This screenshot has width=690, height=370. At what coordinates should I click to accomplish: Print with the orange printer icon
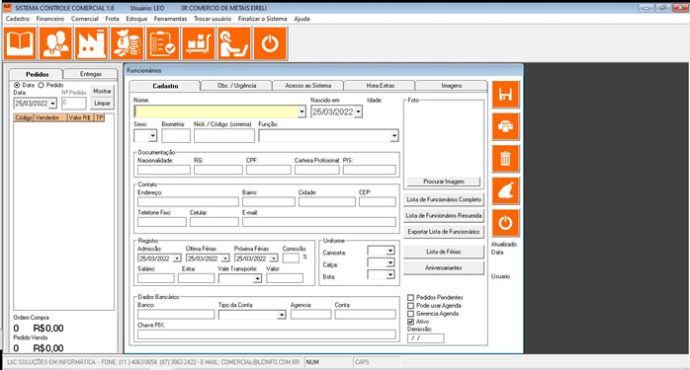pyautogui.click(x=505, y=126)
